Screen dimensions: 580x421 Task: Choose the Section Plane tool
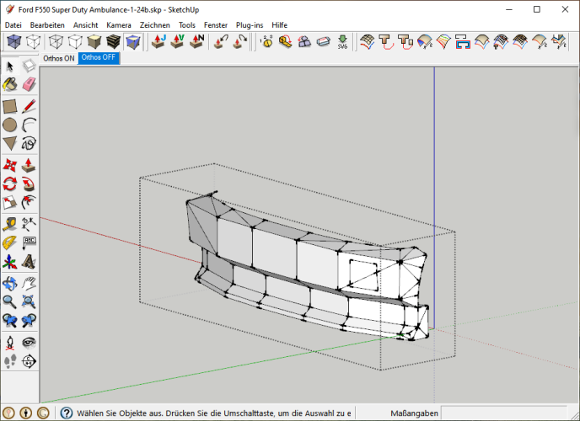click(x=29, y=361)
